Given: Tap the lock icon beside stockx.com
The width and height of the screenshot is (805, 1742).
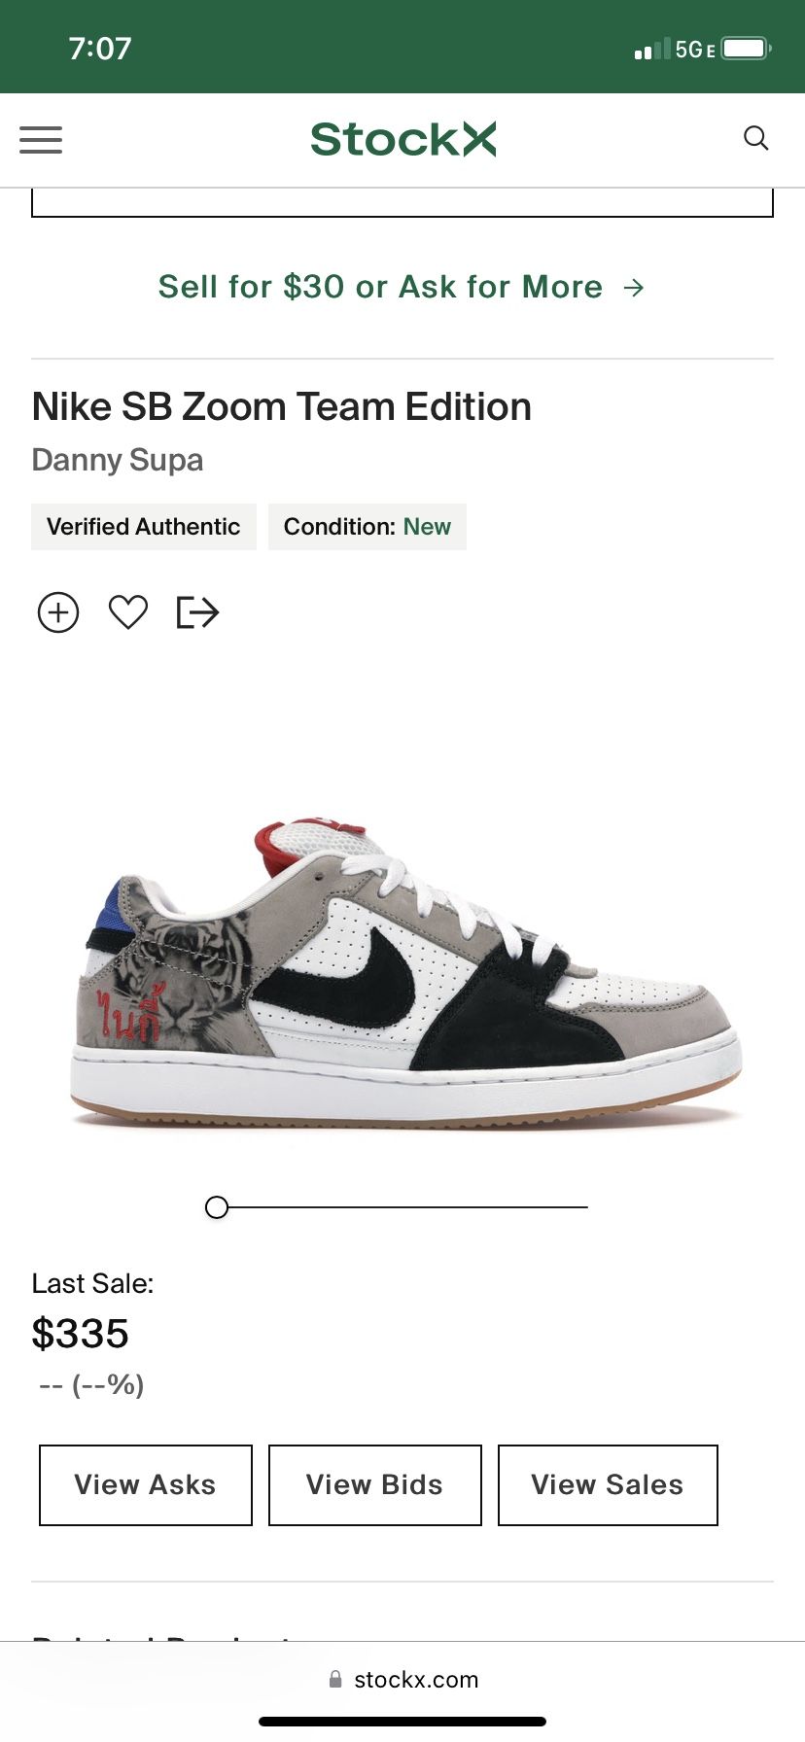Looking at the screenshot, I should click(335, 1679).
